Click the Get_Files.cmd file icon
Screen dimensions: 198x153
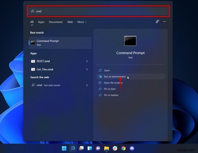(x=33, y=69)
